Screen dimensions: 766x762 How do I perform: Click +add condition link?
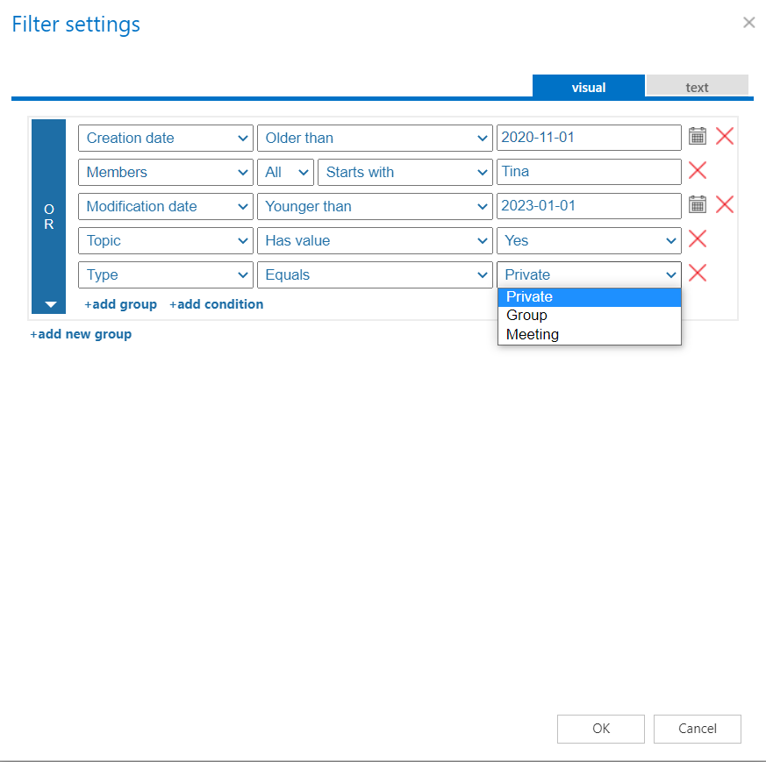click(x=216, y=304)
